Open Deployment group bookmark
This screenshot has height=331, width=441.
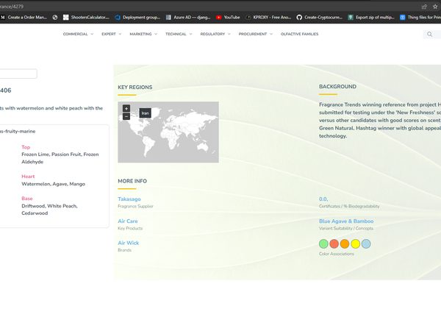[x=137, y=17]
